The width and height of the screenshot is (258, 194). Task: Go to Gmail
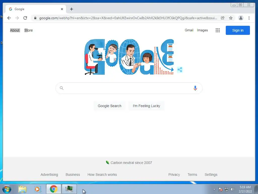click(x=189, y=30)
